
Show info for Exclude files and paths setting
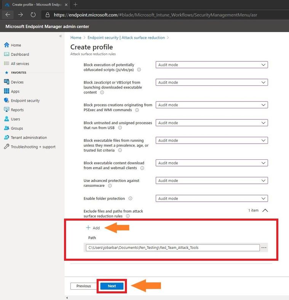(128, 216)
